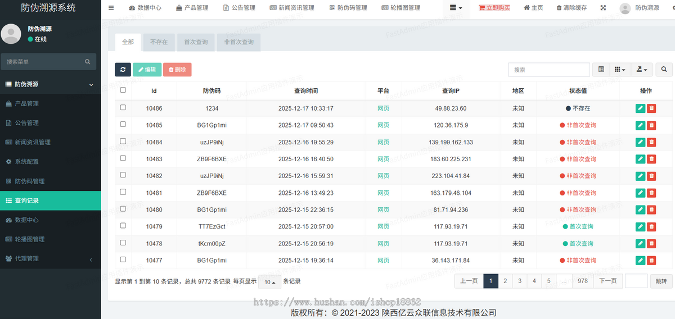
Task: Edit row 10479 using the pencil icon
Action: click(640, 226)
